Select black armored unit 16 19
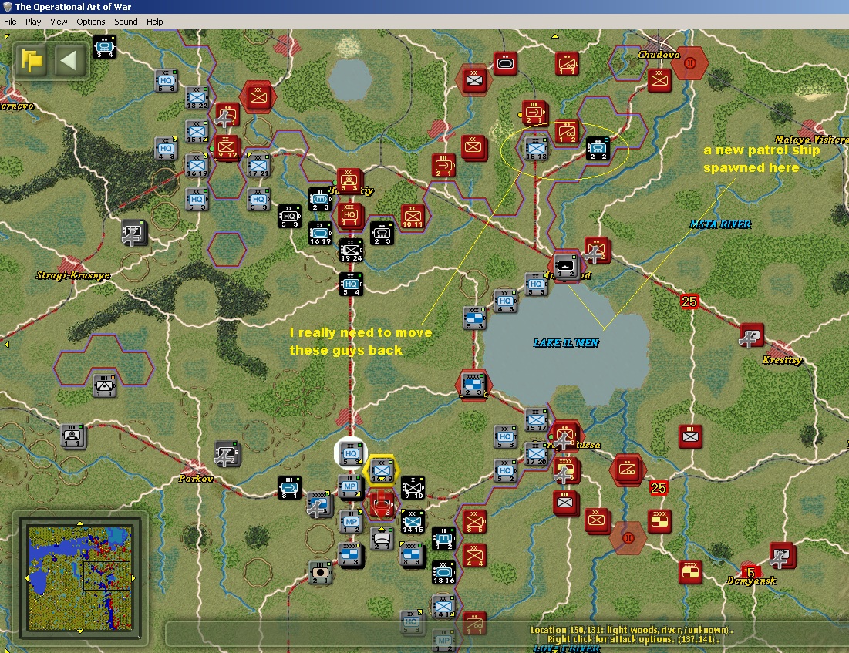Image resolution: width=849 pixels, height=653 pixels. tap(320, 234)
